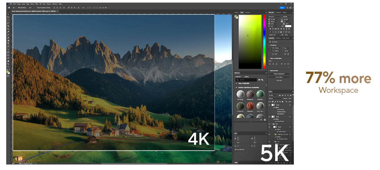Select the Lasso tool
Image resolution: width=380 pixels, height=170 pixels.
pyautogui.click(x=8, y=23)
